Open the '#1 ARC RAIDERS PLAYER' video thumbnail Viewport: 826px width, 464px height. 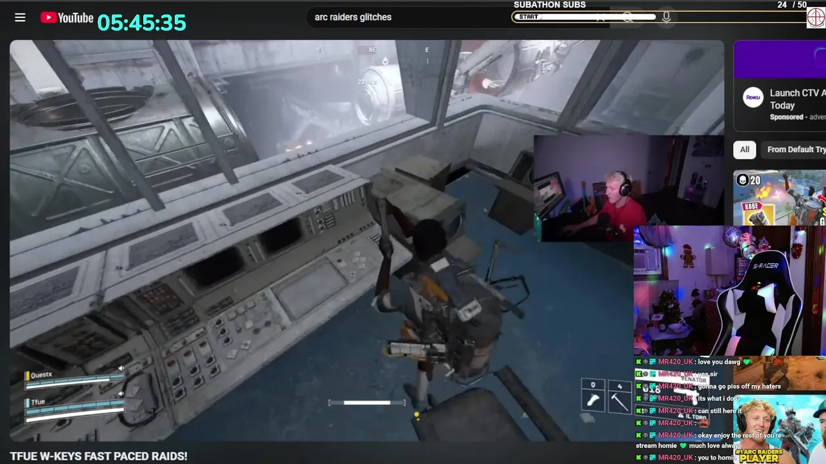[x=780, y=429]
